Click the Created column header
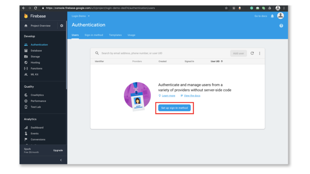This screenshot has height=174, width=310. coord(162,61)
